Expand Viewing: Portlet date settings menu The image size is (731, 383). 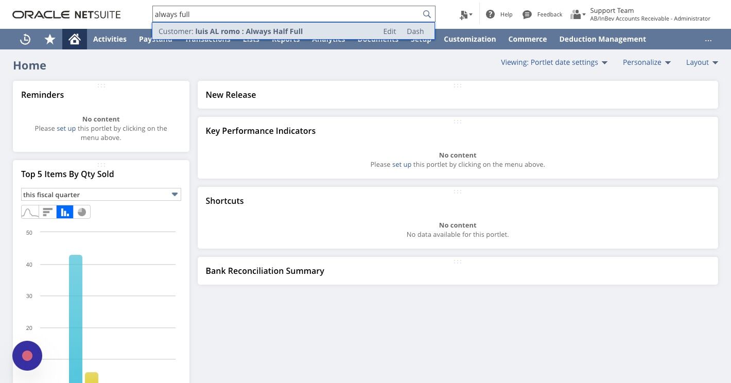(x=554, y=62)
